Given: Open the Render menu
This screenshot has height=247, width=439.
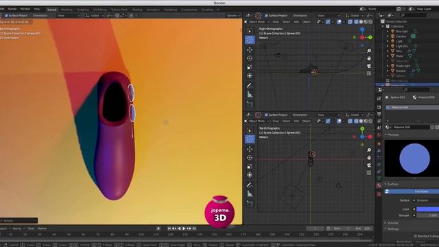Looking at the screenshot, I should (x=12, y=9).
